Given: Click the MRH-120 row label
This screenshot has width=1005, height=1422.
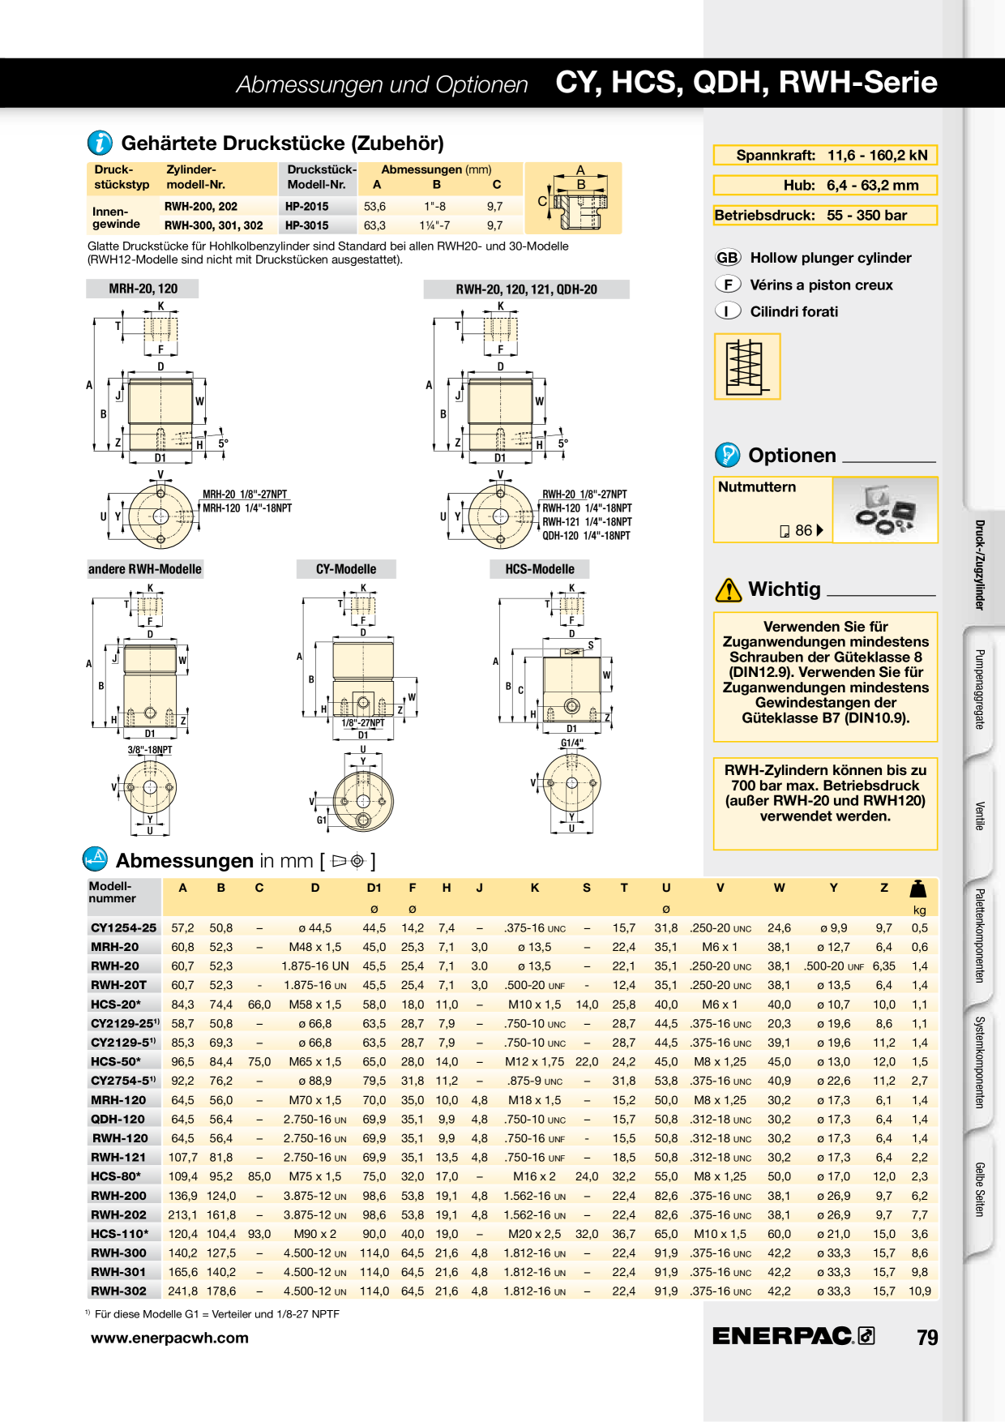Looking at the screenshot, I should pyautogui.click(x=118, y=1100).
